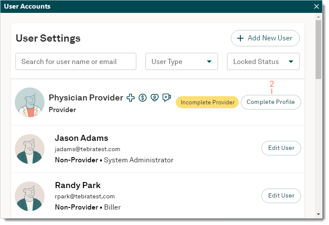329x225 pixels.
Task: Click the medical cross icon beside Physician Provider
Action: point(130,98)
